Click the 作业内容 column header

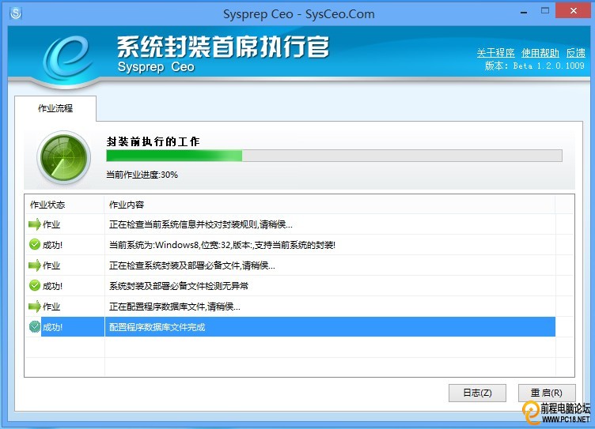coord(127,205)
